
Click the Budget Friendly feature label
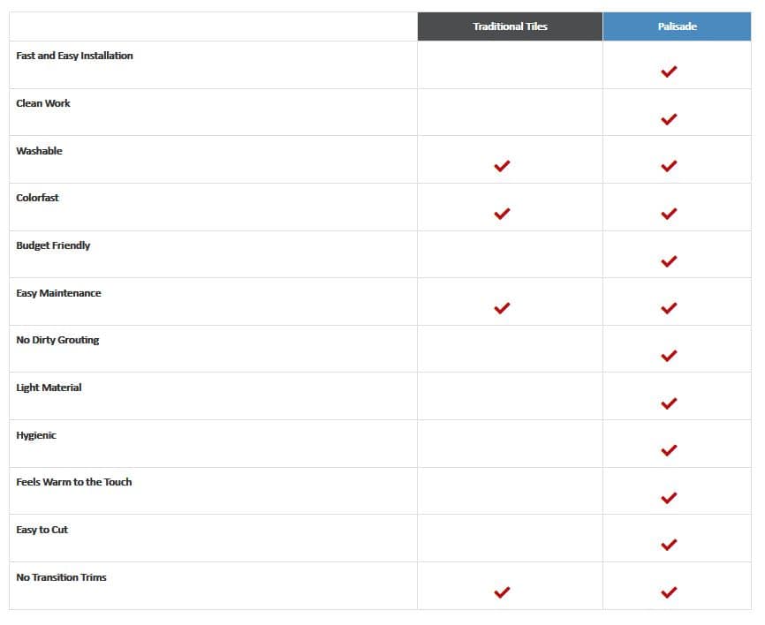point(53,245)
